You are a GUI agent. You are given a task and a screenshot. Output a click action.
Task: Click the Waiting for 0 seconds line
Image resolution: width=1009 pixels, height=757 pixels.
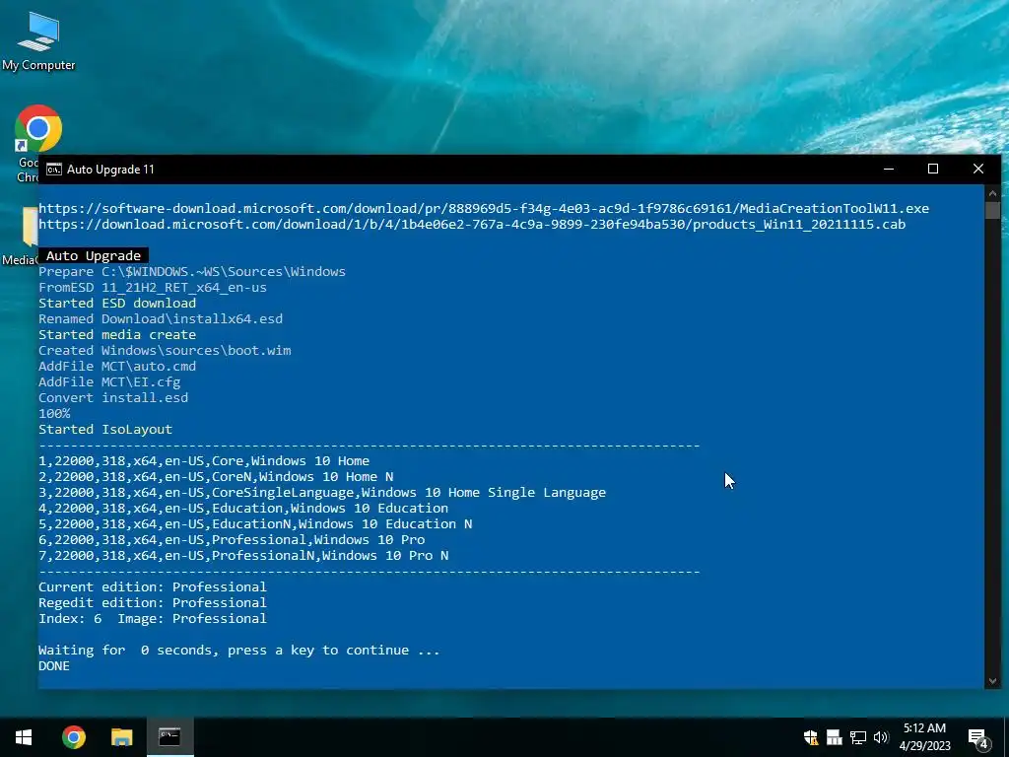239,651
